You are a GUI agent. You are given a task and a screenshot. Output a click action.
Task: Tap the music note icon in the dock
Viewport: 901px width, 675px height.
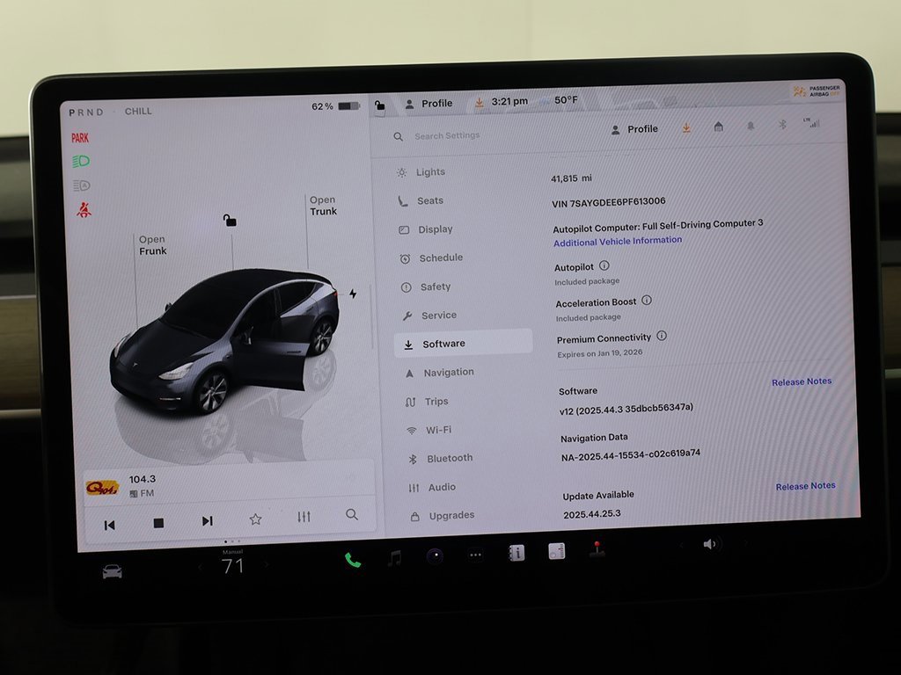click(x=392, y=555)
